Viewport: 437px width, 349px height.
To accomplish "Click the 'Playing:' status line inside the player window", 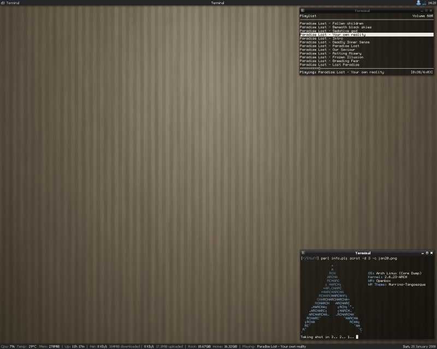I will [x=342, y=72].
